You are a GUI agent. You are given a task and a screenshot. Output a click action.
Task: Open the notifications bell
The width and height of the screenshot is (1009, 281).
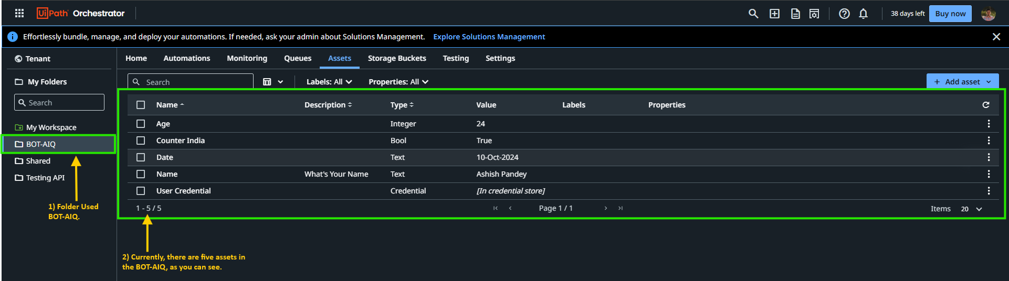pyautogui.click(x=864, y=14)
